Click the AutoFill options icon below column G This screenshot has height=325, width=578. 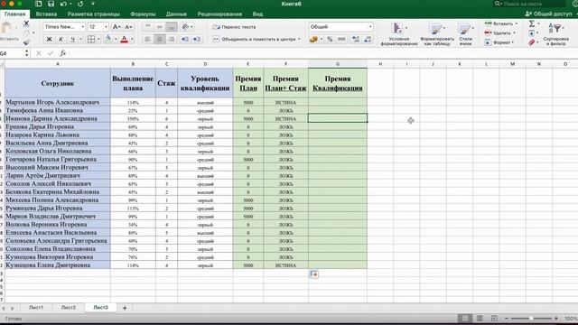314,274
